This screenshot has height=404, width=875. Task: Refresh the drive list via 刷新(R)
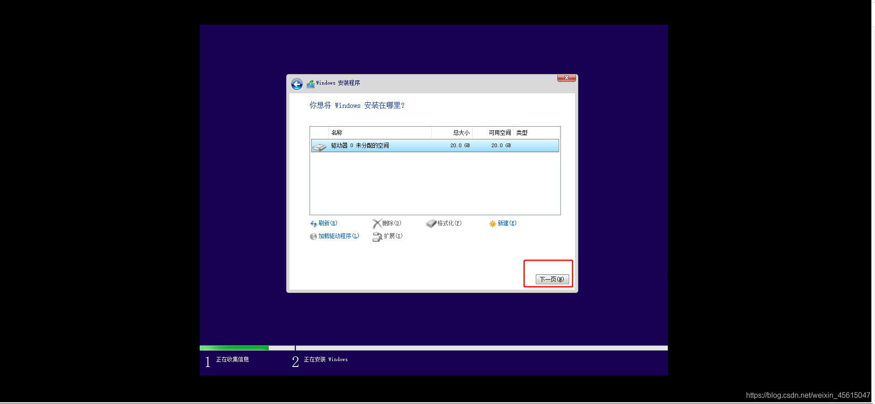pyautogui.click(x=328, y=223)
